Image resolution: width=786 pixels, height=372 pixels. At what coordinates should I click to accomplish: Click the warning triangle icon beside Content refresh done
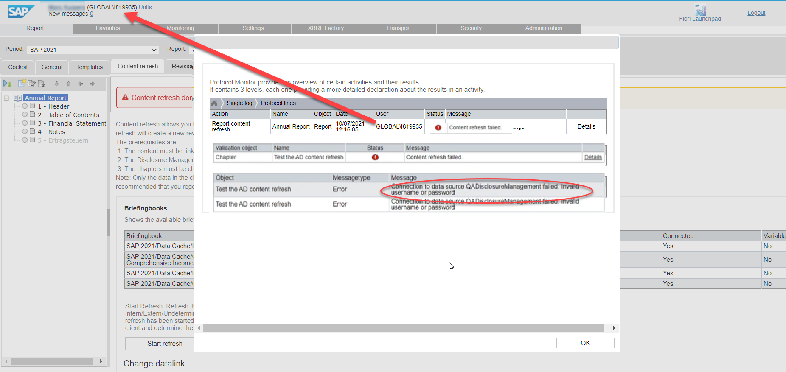(x=125, y=97)
